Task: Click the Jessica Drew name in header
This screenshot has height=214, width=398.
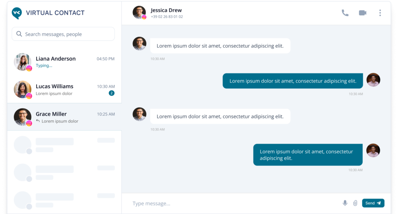Action: (166, 10)
